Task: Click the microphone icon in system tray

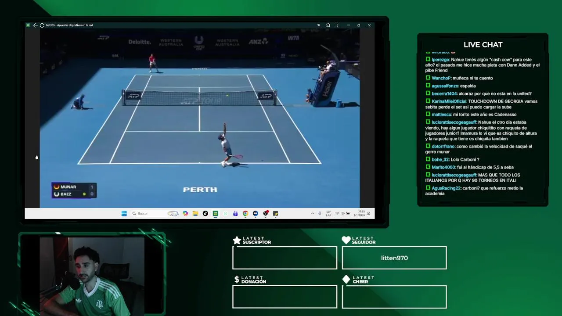Action: point(320,213)
